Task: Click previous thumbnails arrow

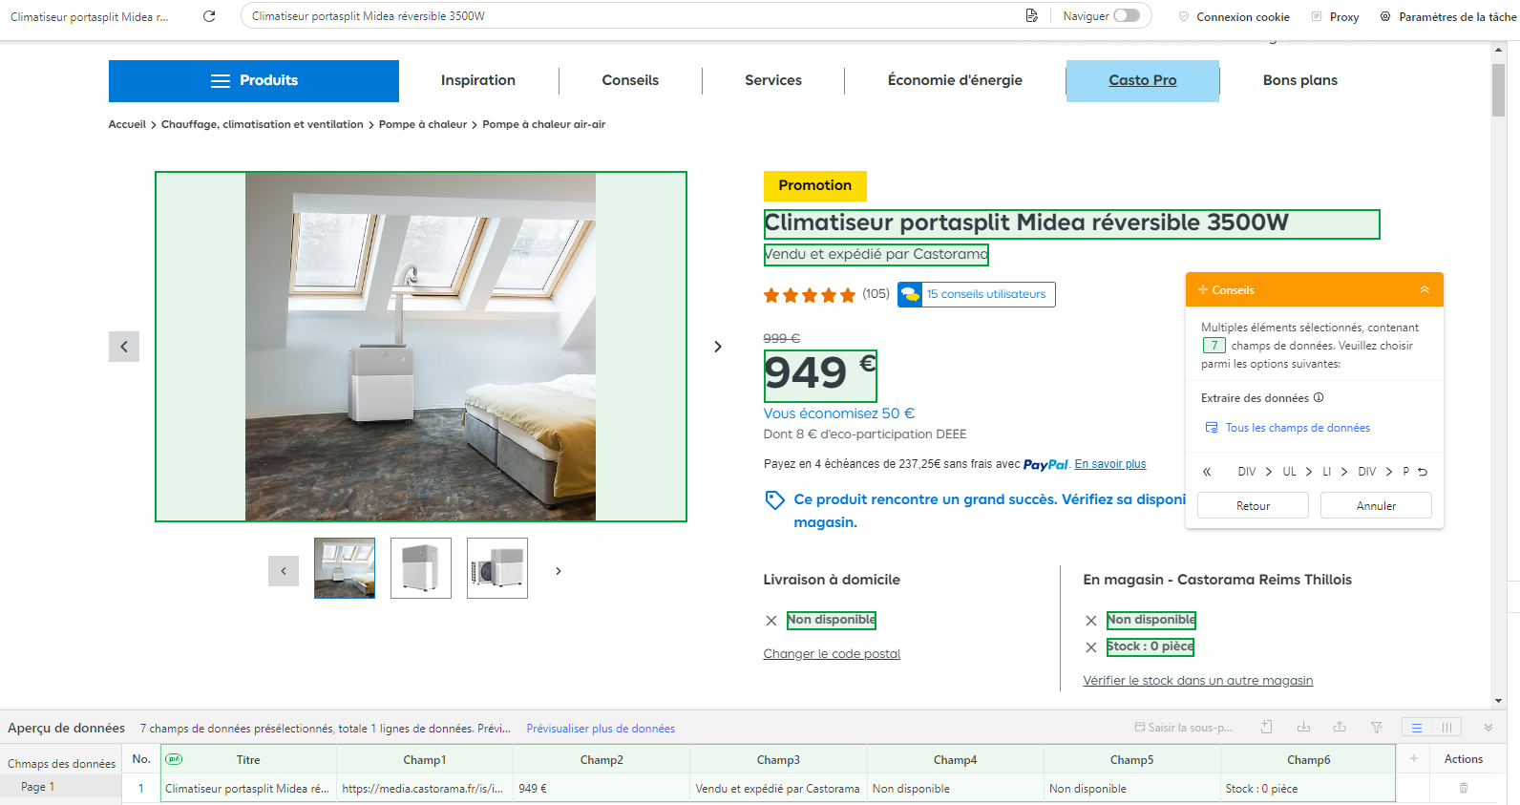Action: point(284,571)
